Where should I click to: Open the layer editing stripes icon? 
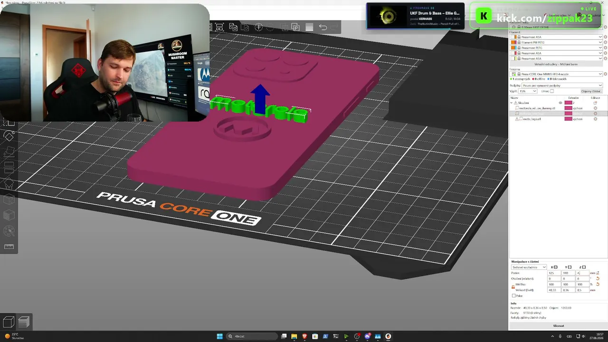click(309, 27)
